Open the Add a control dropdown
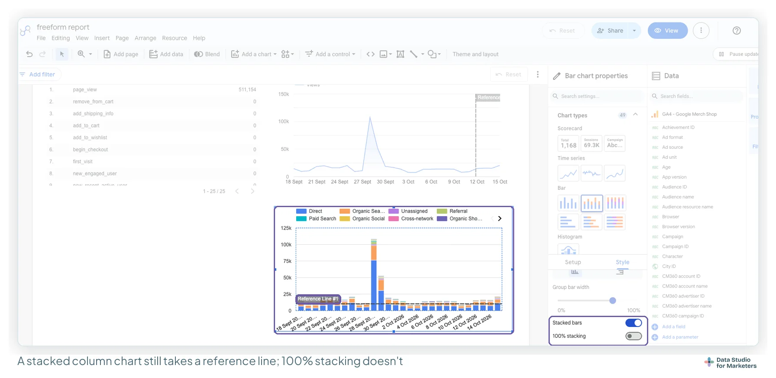Screen dimensions: 776x378 tap(330, 54)
